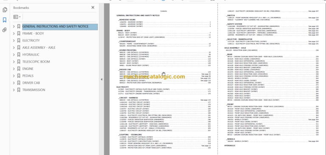The height and width of the screenshot is (155, 326).
Task: Open the Page Thumbnails panel icon
Action: pos(5,10)
